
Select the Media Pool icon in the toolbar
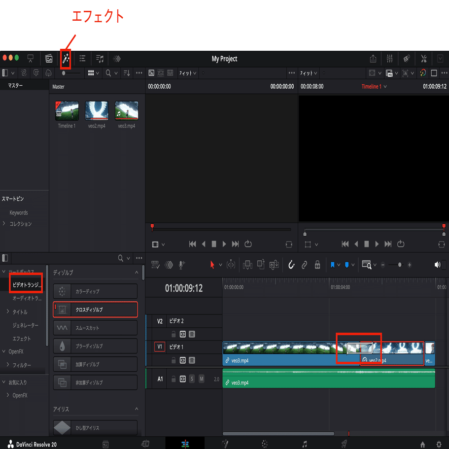coord(50,59)
